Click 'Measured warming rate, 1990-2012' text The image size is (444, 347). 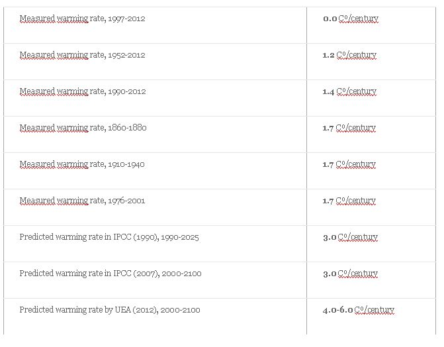pyautogui.click(x=82, y=91)
